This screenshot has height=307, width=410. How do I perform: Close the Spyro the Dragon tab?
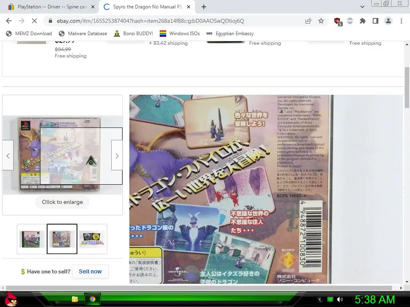[x=189, y=7]
